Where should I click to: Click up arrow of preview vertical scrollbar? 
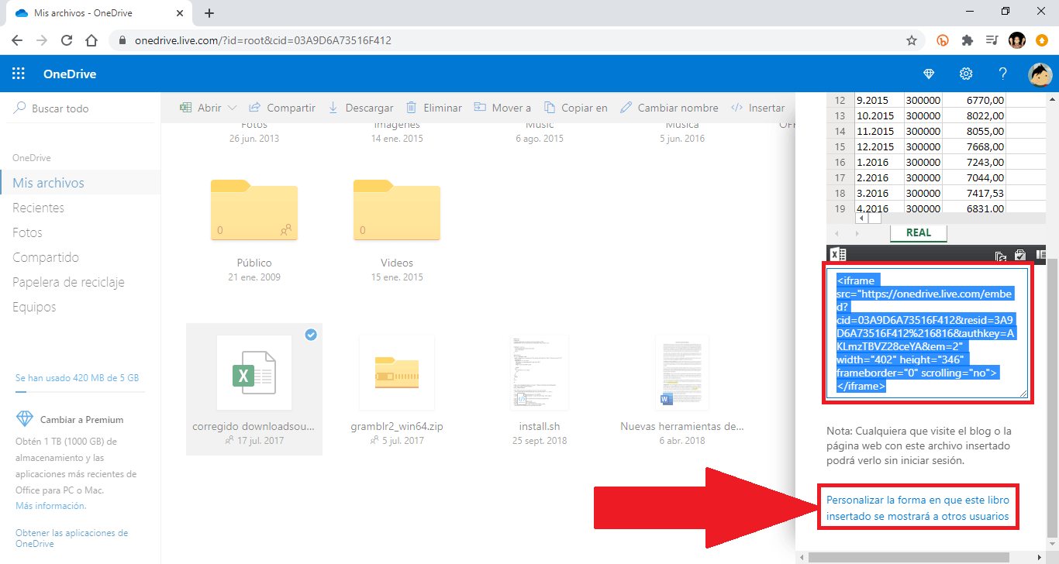coord(1052,100)
